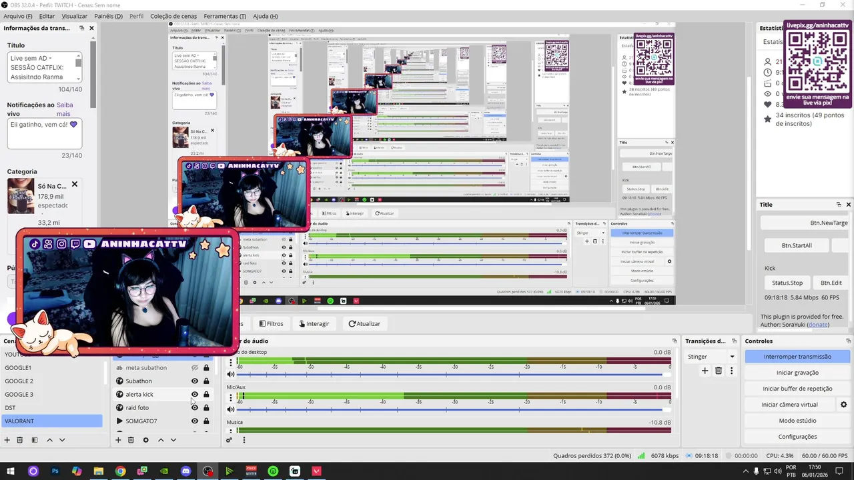854x480 pixels.
Task: Open advanced audio properties gears icon
Action: [230, 440]
